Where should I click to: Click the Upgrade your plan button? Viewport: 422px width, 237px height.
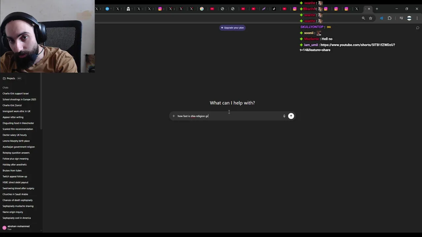pos(232,28)
